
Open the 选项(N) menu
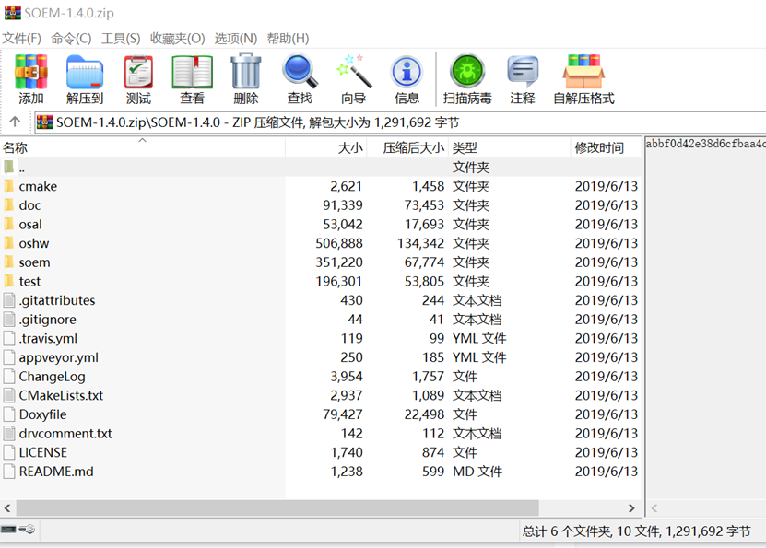click(x=235, y=38)
